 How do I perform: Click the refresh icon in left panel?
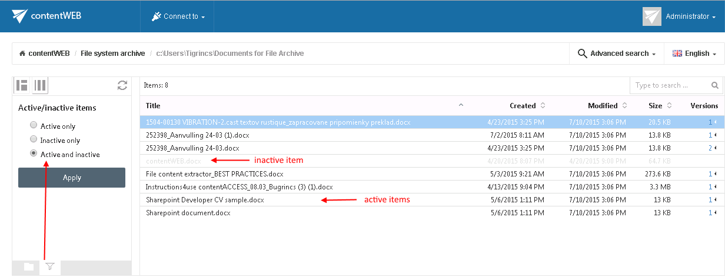pyautogui.click(x=122, y=85)
